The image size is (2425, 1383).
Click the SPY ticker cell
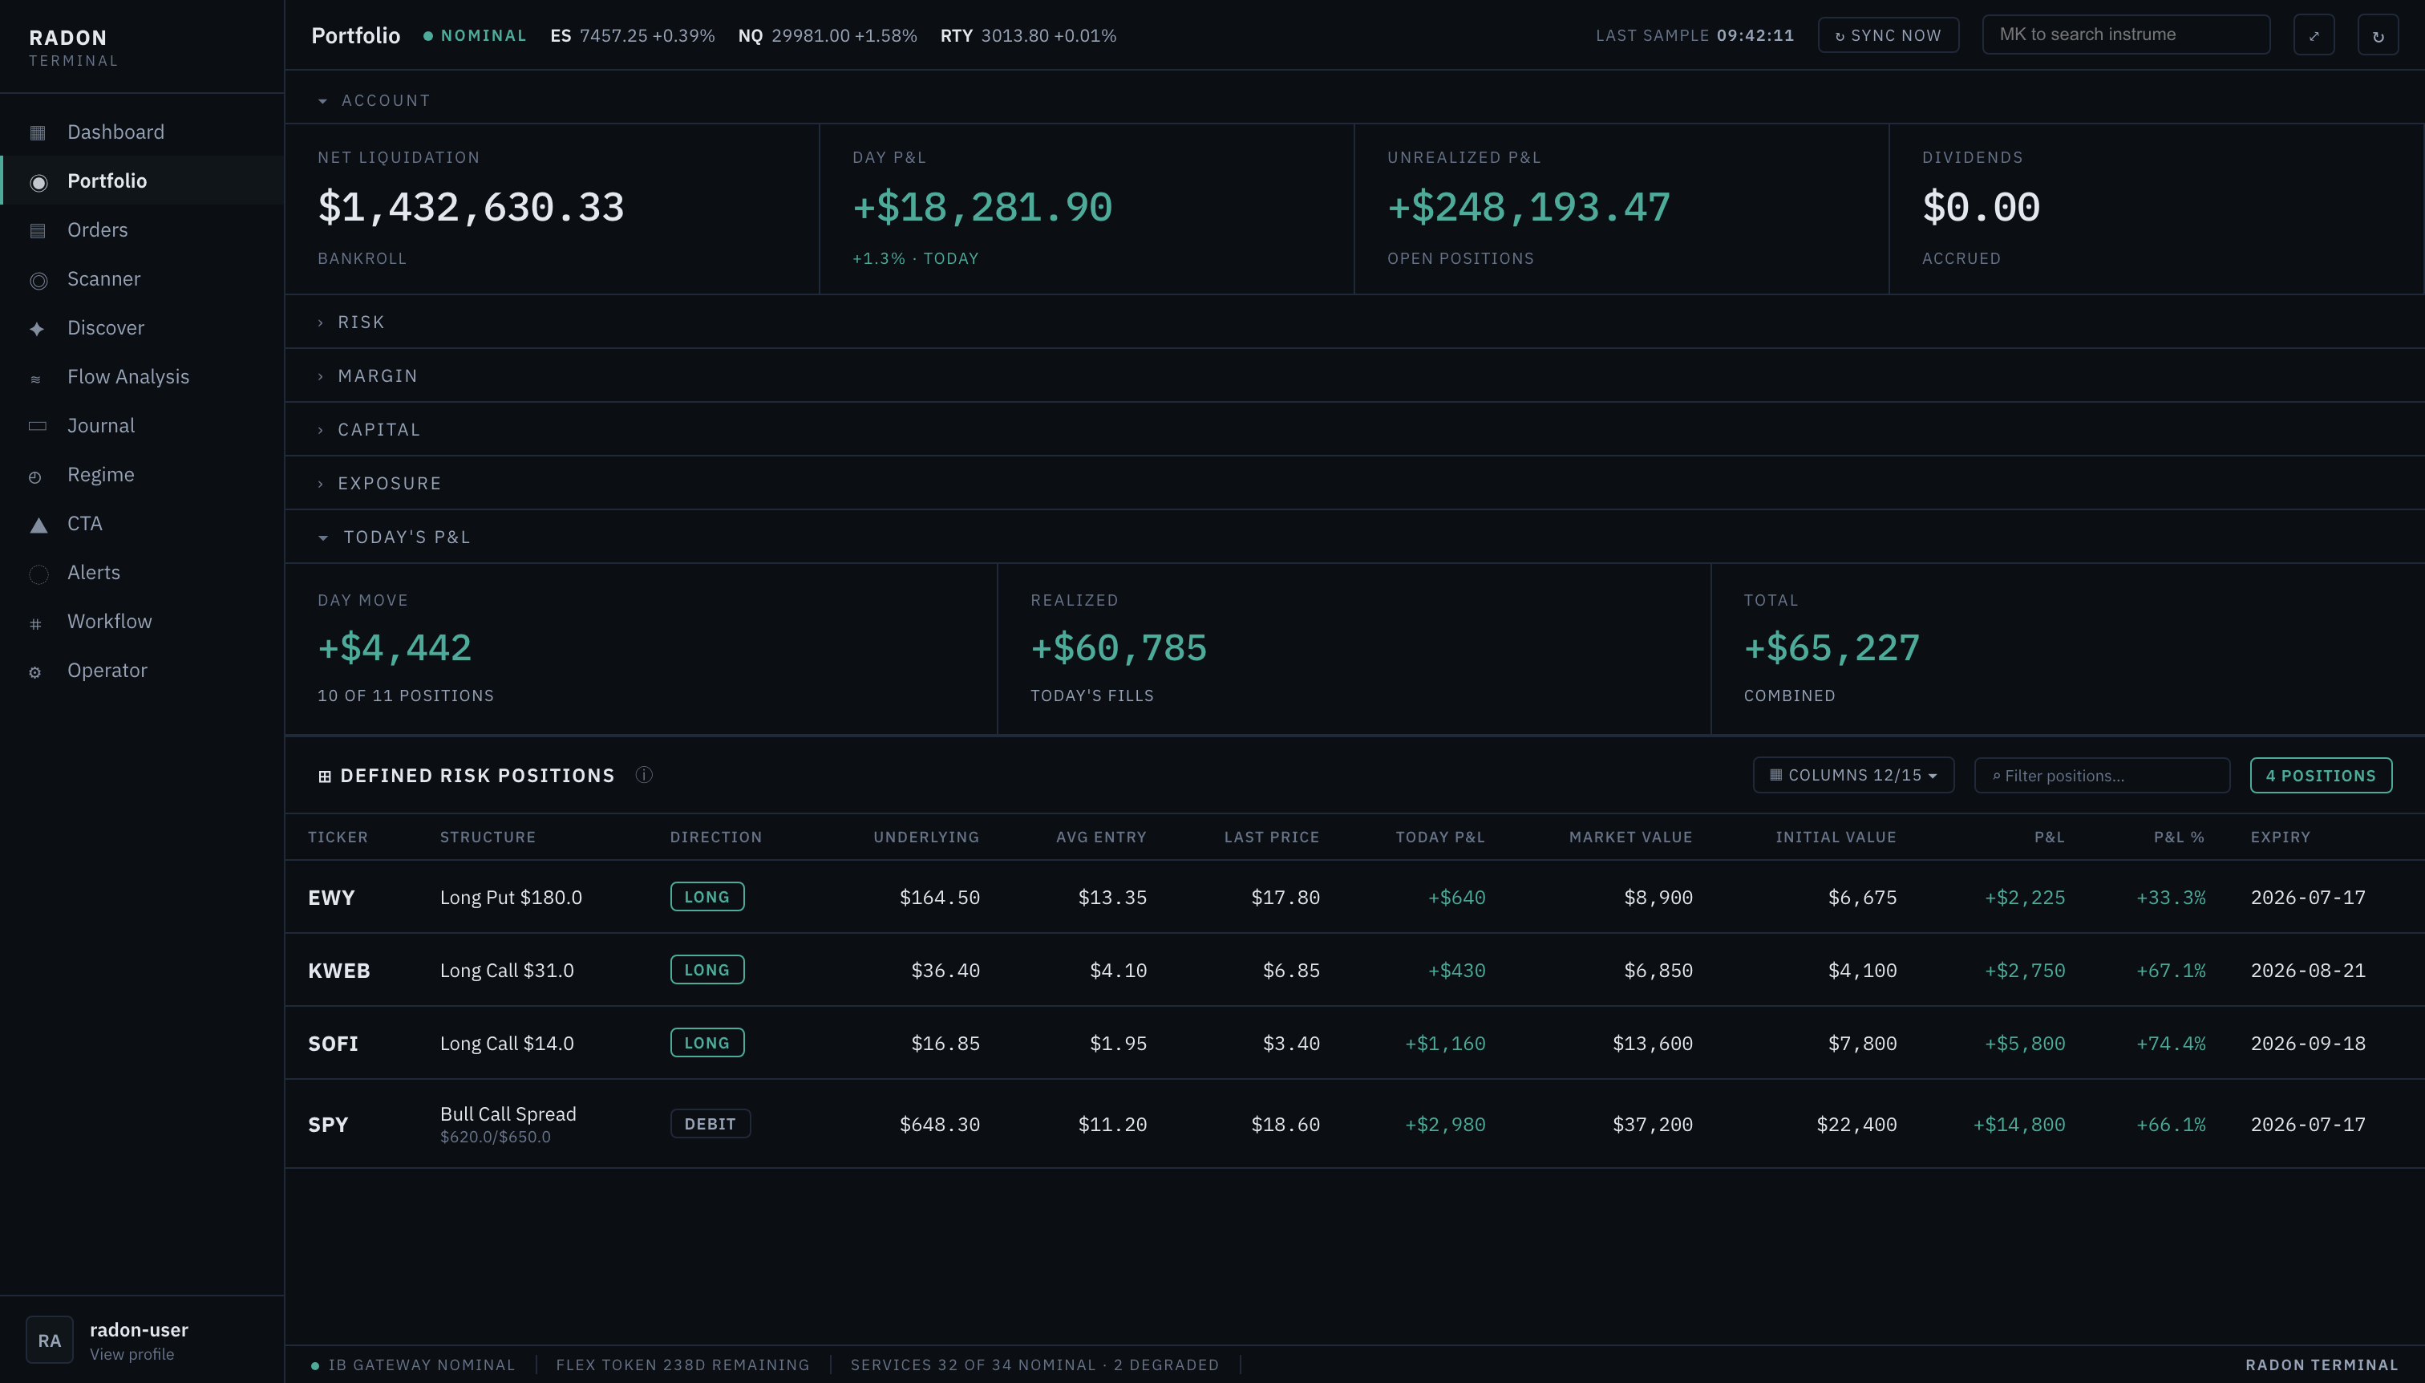pos(329,1125)
